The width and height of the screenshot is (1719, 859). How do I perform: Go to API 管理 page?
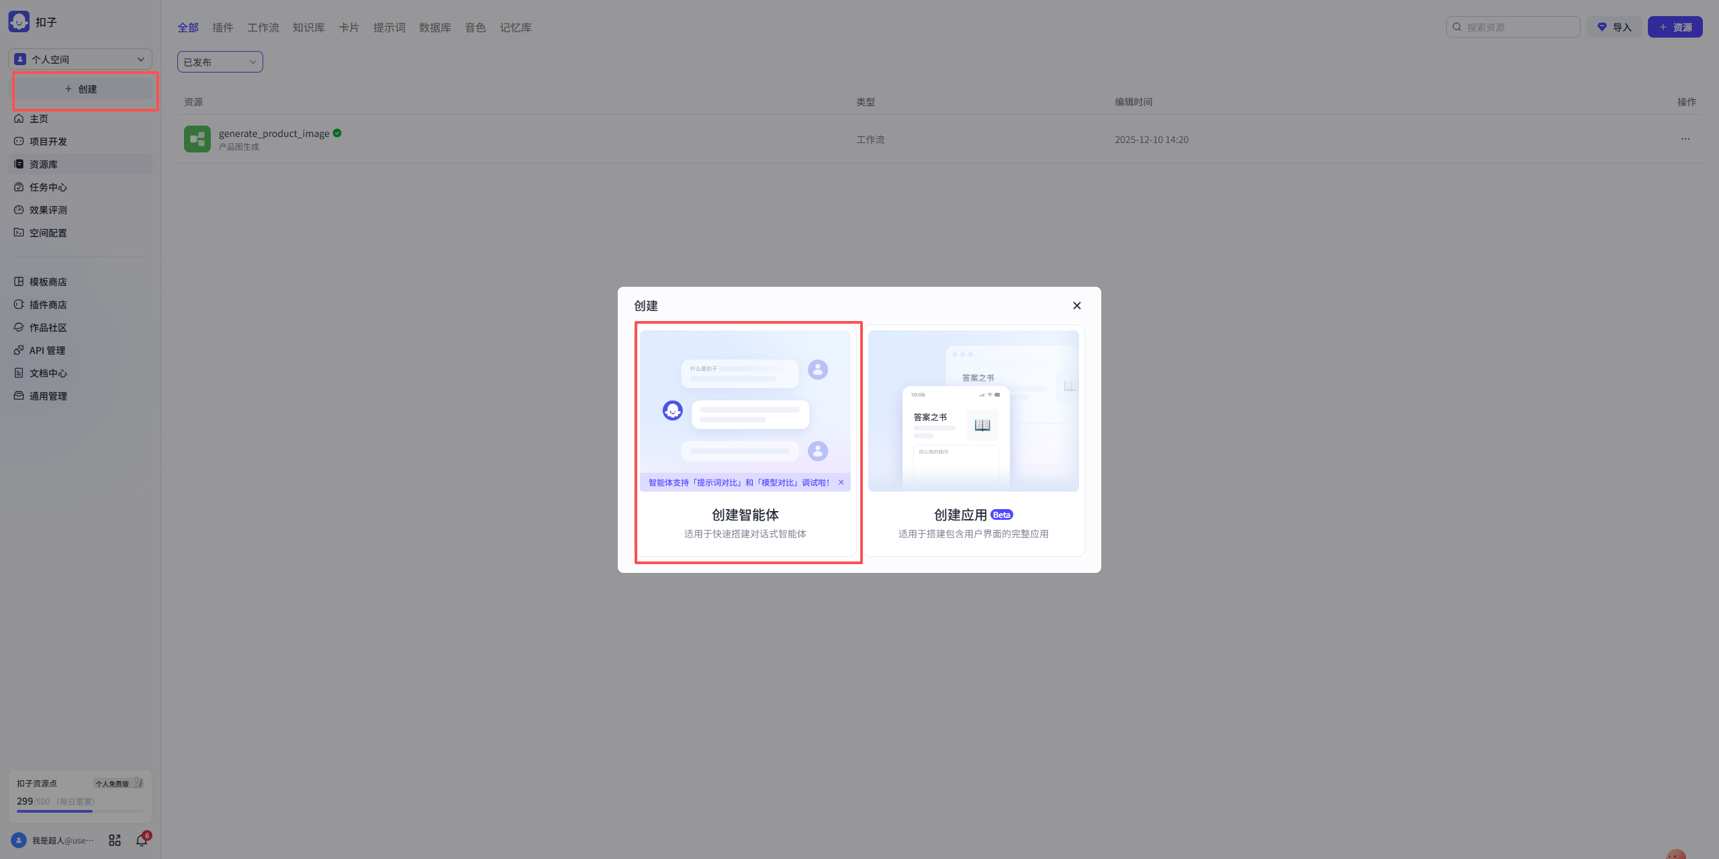click(x=47, y=351)
